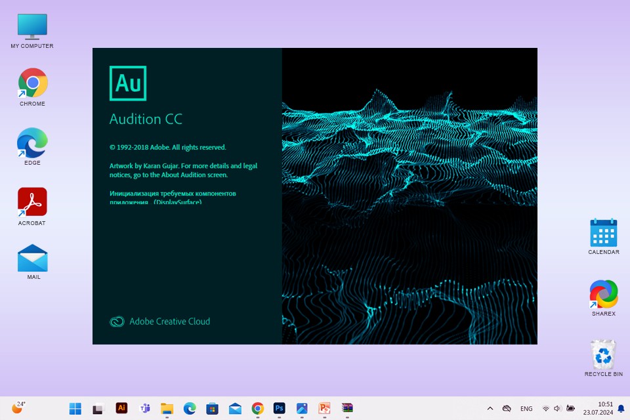630x420 pixels.
Task: Click the Audition Au logo on splash
Action: coord(128,83)
